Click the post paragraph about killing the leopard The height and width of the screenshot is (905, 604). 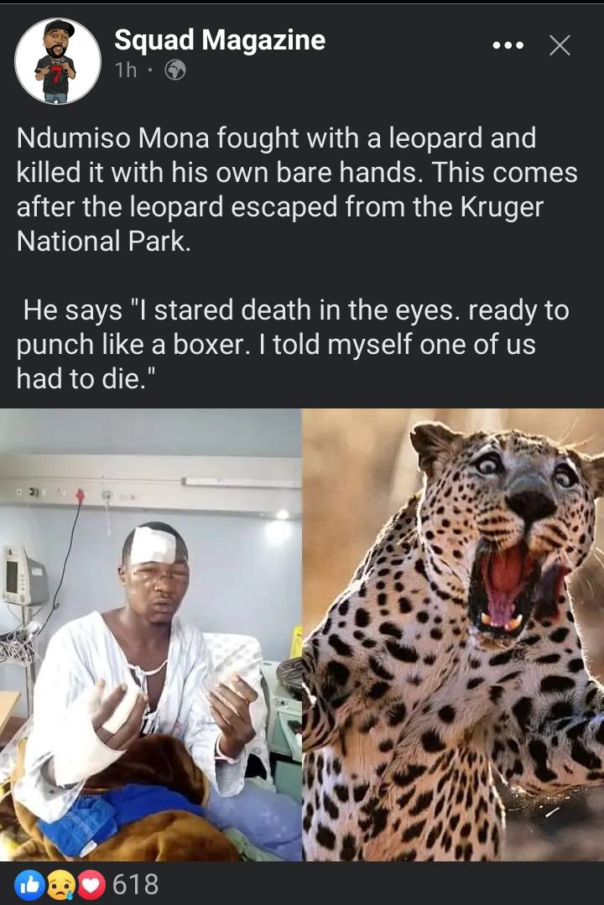click(297, 190)
